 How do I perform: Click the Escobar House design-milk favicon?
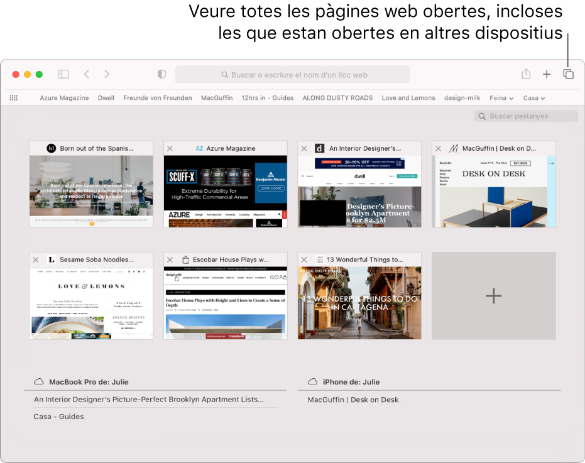coord(185,259)
